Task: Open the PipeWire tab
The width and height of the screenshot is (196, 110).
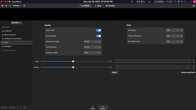Action: point(110,6)
